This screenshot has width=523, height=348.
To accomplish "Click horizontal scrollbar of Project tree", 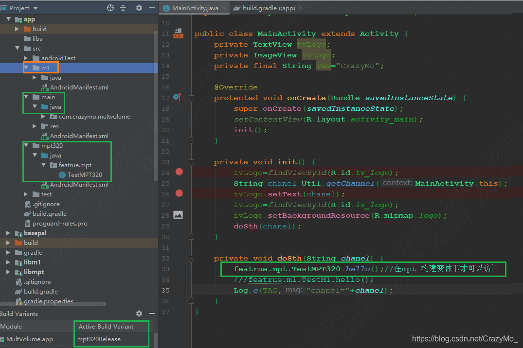I will coord(54,304).
